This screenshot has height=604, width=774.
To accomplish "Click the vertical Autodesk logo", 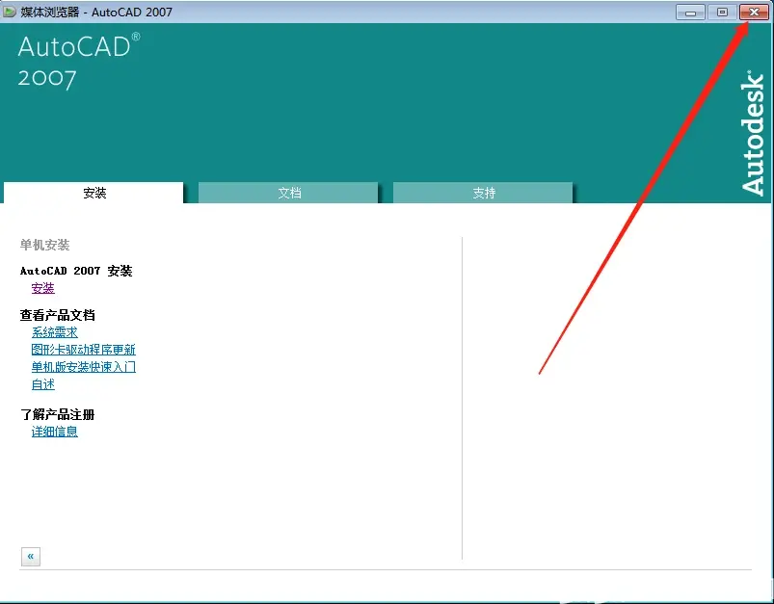I will (753, 132).
